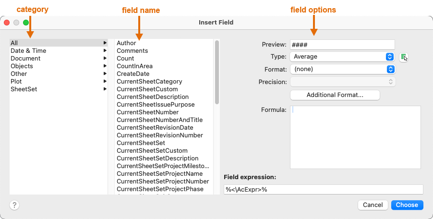Click the Additional Format button
The width and height of the screenshot is (433, 219).
click(x=335, y=95)
